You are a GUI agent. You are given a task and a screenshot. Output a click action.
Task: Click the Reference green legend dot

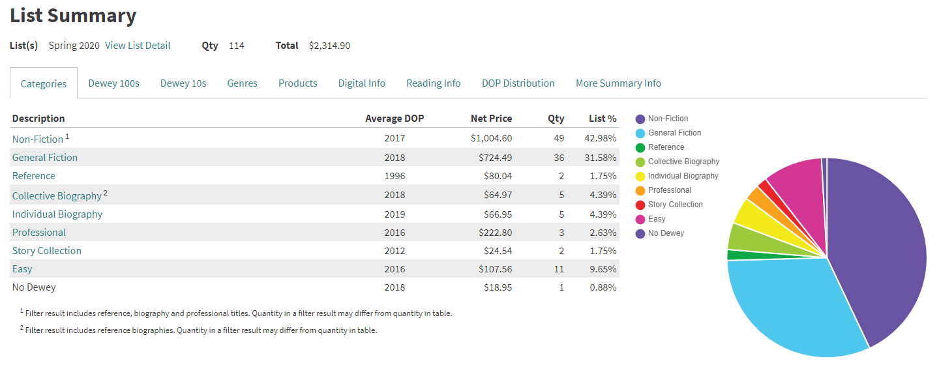click(x=640, y=147)
